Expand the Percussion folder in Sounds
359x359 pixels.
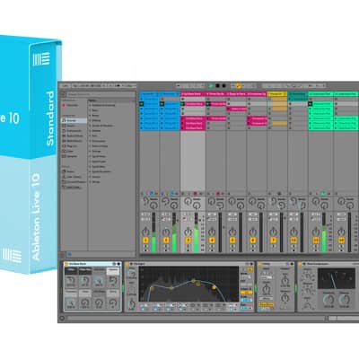[90, 141]
